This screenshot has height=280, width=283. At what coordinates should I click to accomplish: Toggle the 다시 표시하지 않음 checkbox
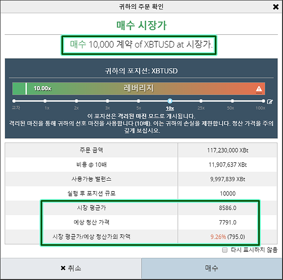[225, 250]
